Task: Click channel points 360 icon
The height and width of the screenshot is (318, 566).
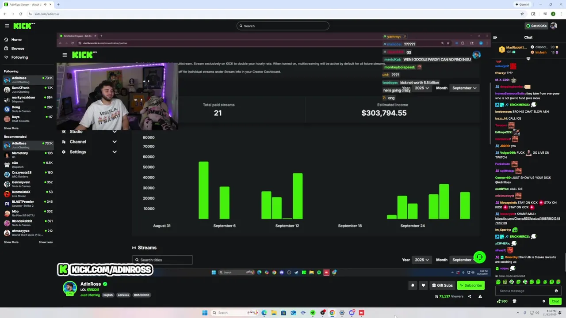Action: (x=502, y=301)
